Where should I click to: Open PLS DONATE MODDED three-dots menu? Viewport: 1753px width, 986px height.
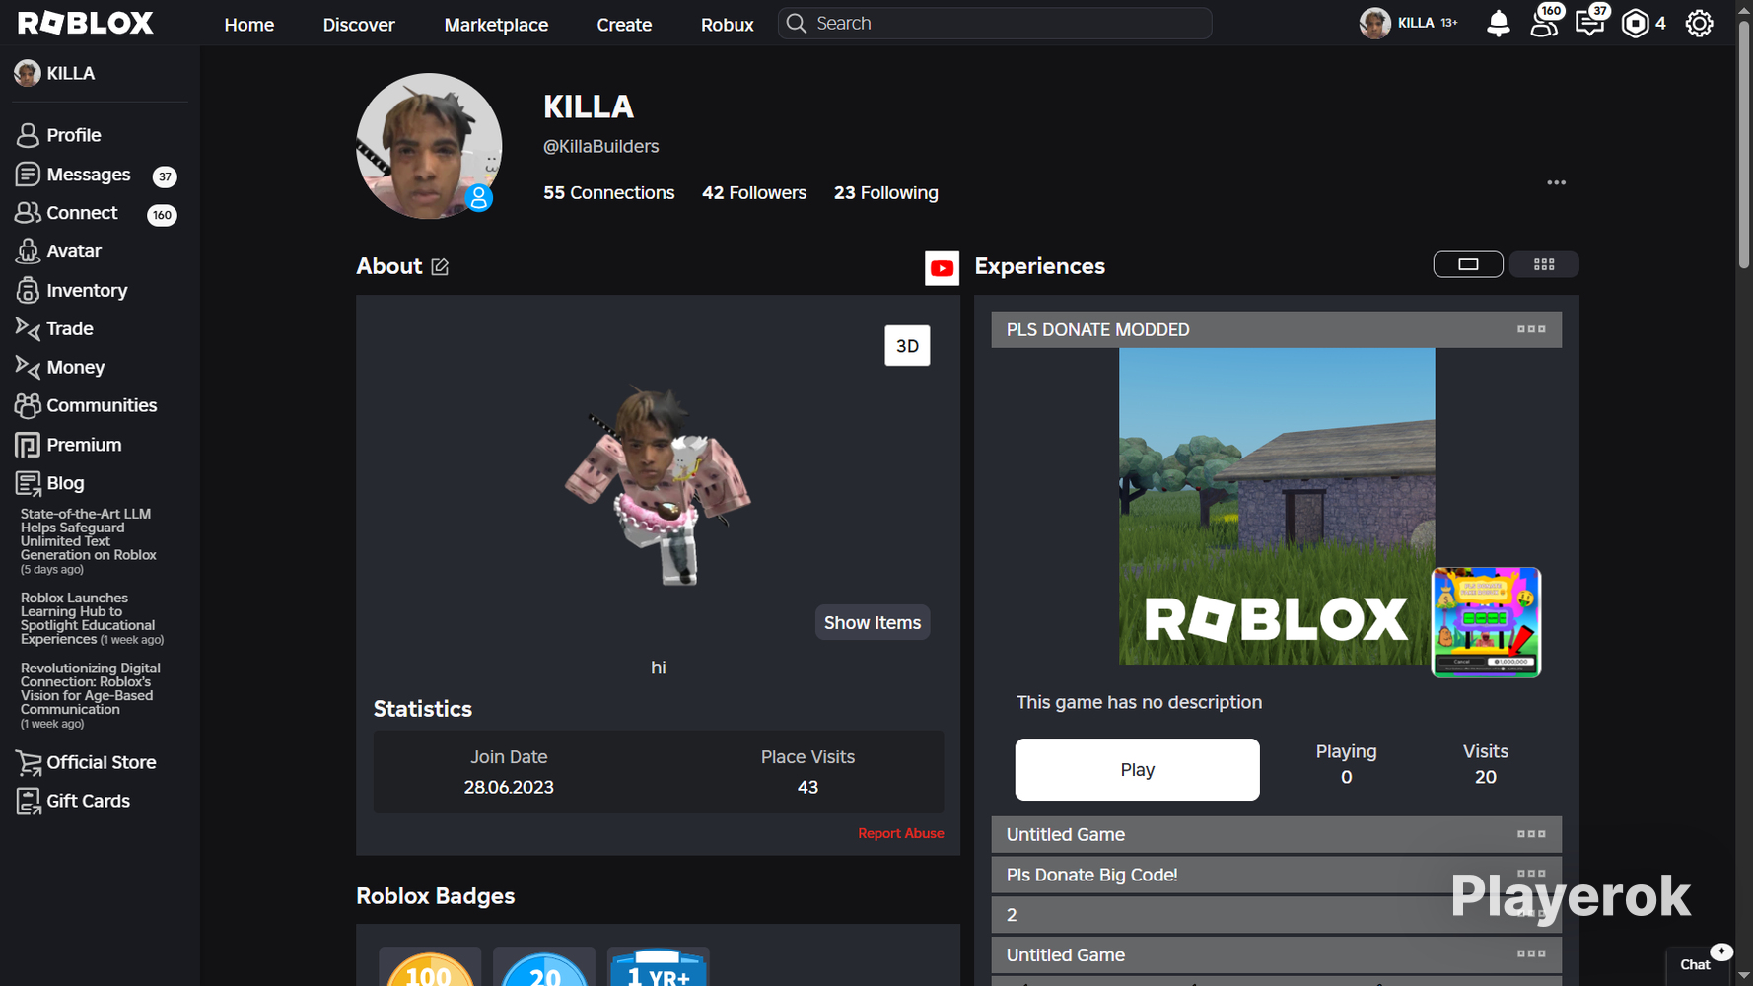pyautogui.click(x=1531, y=329)
